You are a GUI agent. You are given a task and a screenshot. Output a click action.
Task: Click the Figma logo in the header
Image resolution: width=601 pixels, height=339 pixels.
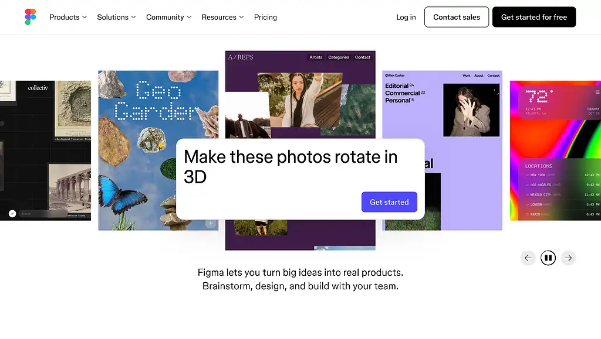pos(31,17)
